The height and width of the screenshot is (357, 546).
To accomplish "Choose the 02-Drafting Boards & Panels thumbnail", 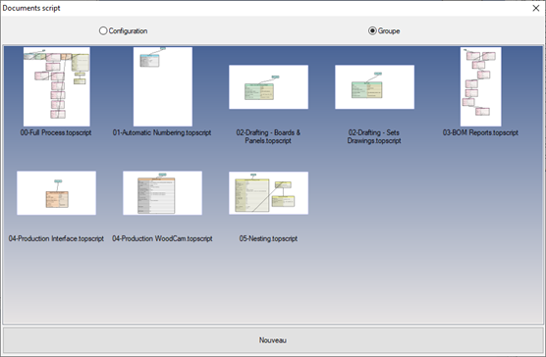I will [x=268, y=87].
